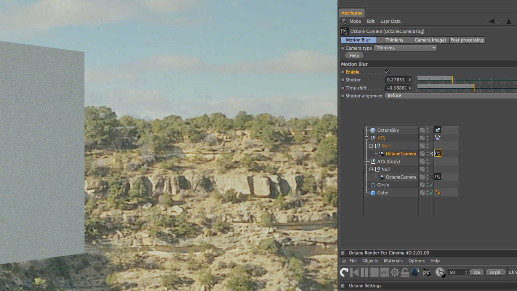Image resolution: width=517 pixels, height=291 pixels.
Task: Click the rewind triangle in Octane toolbar
Action: click(355, 272)
